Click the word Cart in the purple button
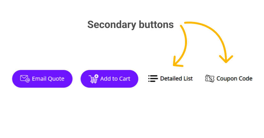Viewport: 264px width, 138px height. (x=125, y=79)
